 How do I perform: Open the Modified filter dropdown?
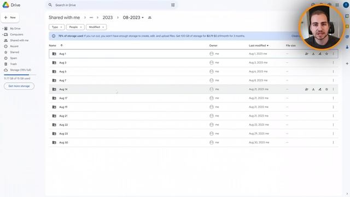pos(96,27)
